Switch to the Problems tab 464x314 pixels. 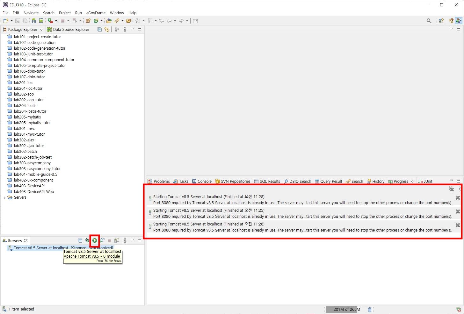tap(159, 182)
